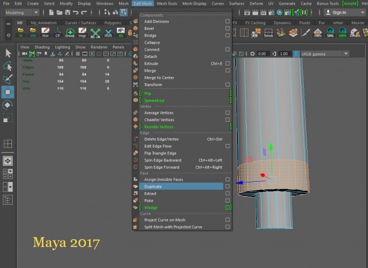Image resolution: width=368 pixels, height=268 pixels.
Task: Open the viewport Panels menu
Action: pos(118,47)
